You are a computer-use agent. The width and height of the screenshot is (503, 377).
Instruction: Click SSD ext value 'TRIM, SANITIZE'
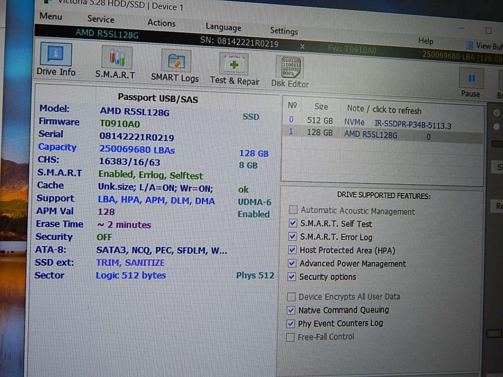(x=130, y=263)
